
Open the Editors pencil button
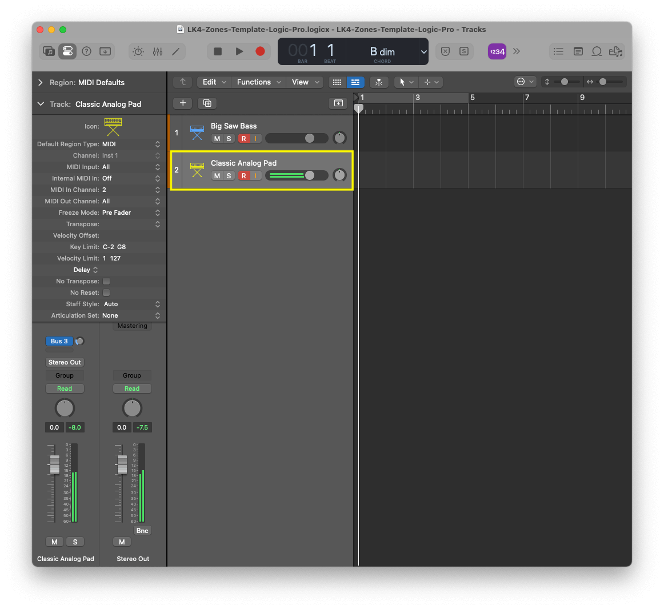[x=176, y=51]
